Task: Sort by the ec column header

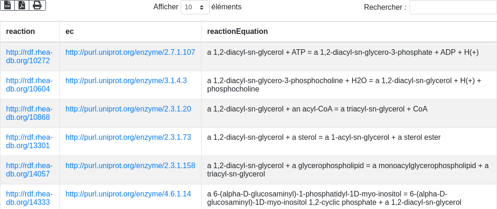Action: pos(70,32)
